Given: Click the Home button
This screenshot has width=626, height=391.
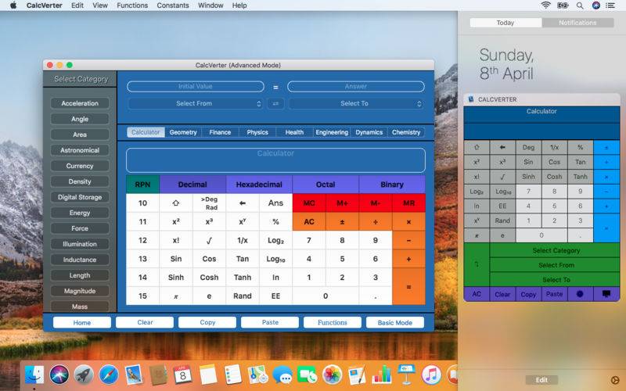Looking at the screenshot, I should [82, 322].
